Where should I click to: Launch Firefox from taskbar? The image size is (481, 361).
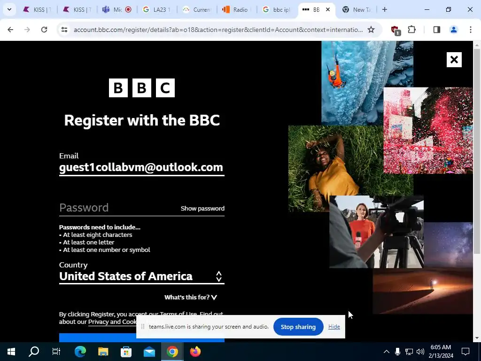point(195,352)
